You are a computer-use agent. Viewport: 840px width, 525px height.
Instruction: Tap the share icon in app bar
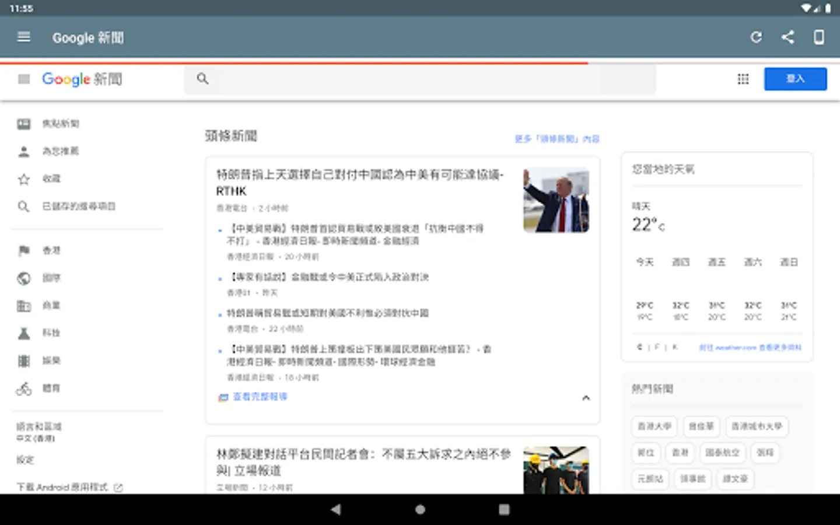[787, 37]
